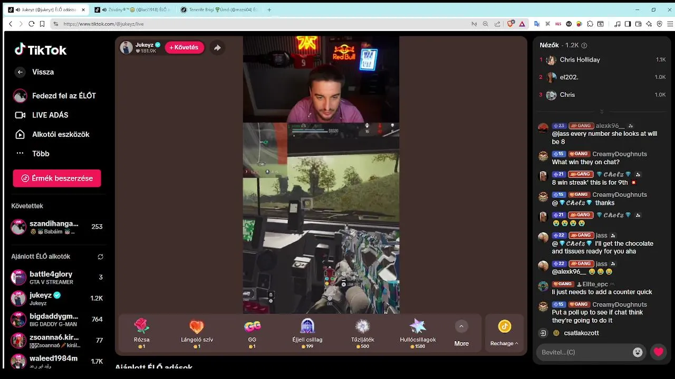Open viewer el202. profile
Viewport: 675px width, 379px height.
(x=602, y=77)
